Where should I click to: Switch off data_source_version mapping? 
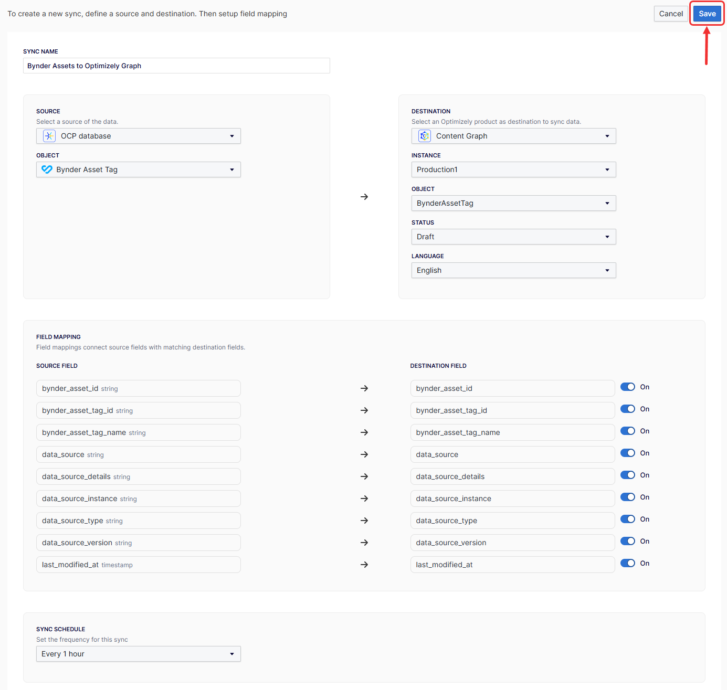click(x=628, y=541)
